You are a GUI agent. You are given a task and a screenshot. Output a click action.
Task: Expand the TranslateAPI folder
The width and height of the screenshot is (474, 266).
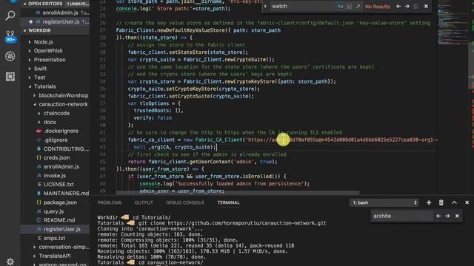[55, 256]
